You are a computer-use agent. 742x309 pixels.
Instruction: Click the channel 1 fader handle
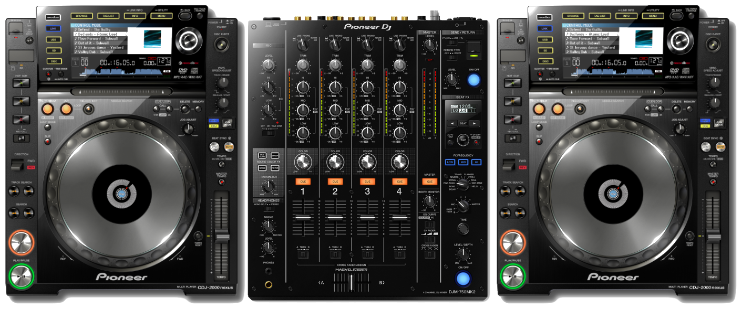click(303, 217)
